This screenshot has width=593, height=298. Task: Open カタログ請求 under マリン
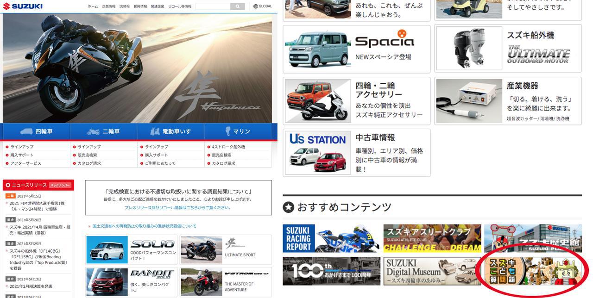point(223,163)
